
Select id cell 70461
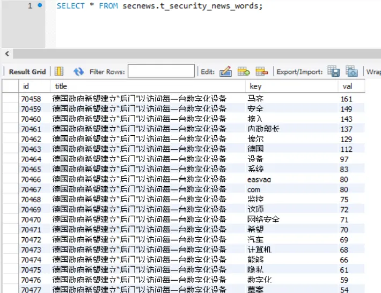[x=34, y=129]
